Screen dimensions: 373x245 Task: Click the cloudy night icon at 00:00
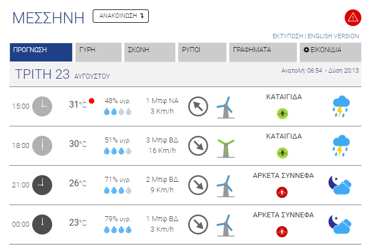click(x=340, y=224)
